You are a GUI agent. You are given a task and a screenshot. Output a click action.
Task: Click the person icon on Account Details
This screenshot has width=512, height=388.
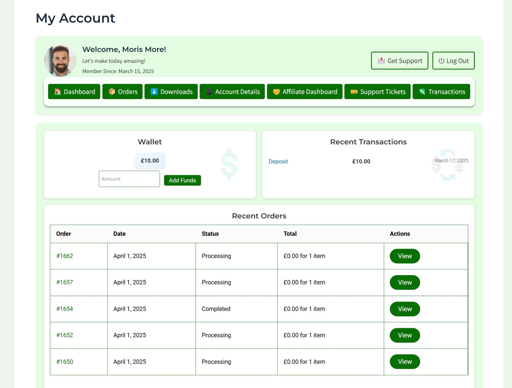coord(209,91)
